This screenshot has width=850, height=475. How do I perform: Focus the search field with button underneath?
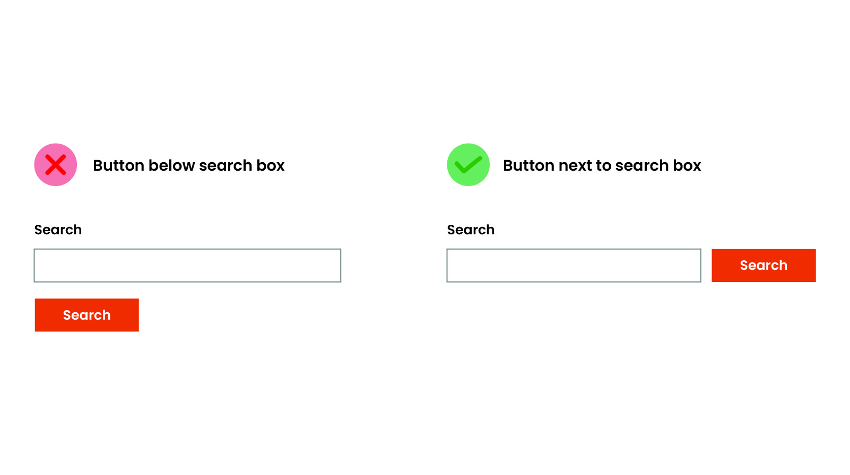(187, 266)
